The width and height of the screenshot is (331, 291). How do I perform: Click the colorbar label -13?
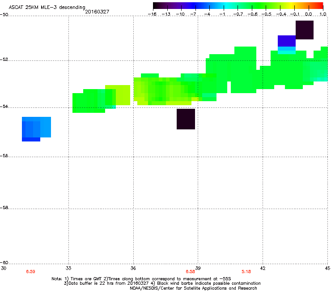(x=166, y=14)
